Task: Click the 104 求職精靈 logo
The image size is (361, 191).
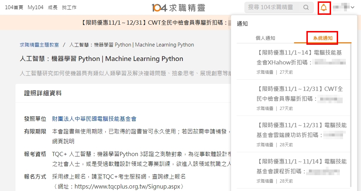Action: coord(178,7)
